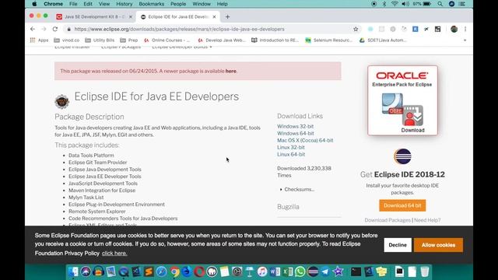The height and width of the screenshot is (280, 498).
Task: Click the Java EE package icon beside title
Action: pos(62,102)
